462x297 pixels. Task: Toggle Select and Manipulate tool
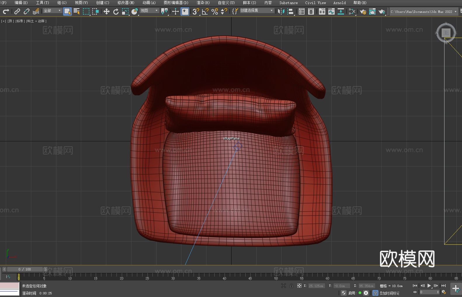tap(176, 11)
